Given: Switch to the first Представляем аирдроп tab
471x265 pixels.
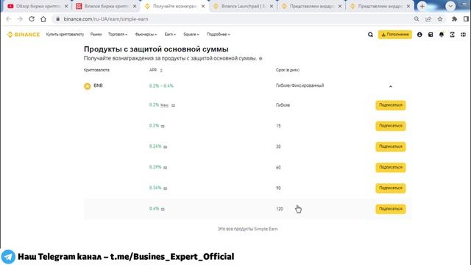Looking at the screenshot, I should [x=311, y=6].
